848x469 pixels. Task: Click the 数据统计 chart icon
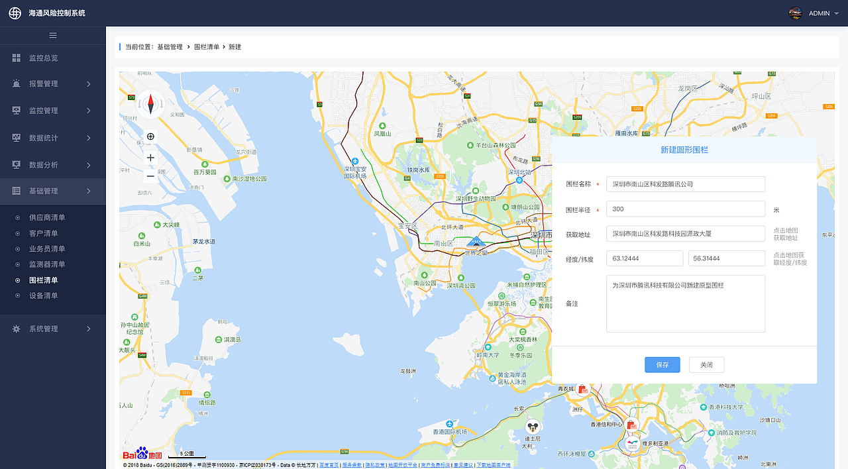16,138
